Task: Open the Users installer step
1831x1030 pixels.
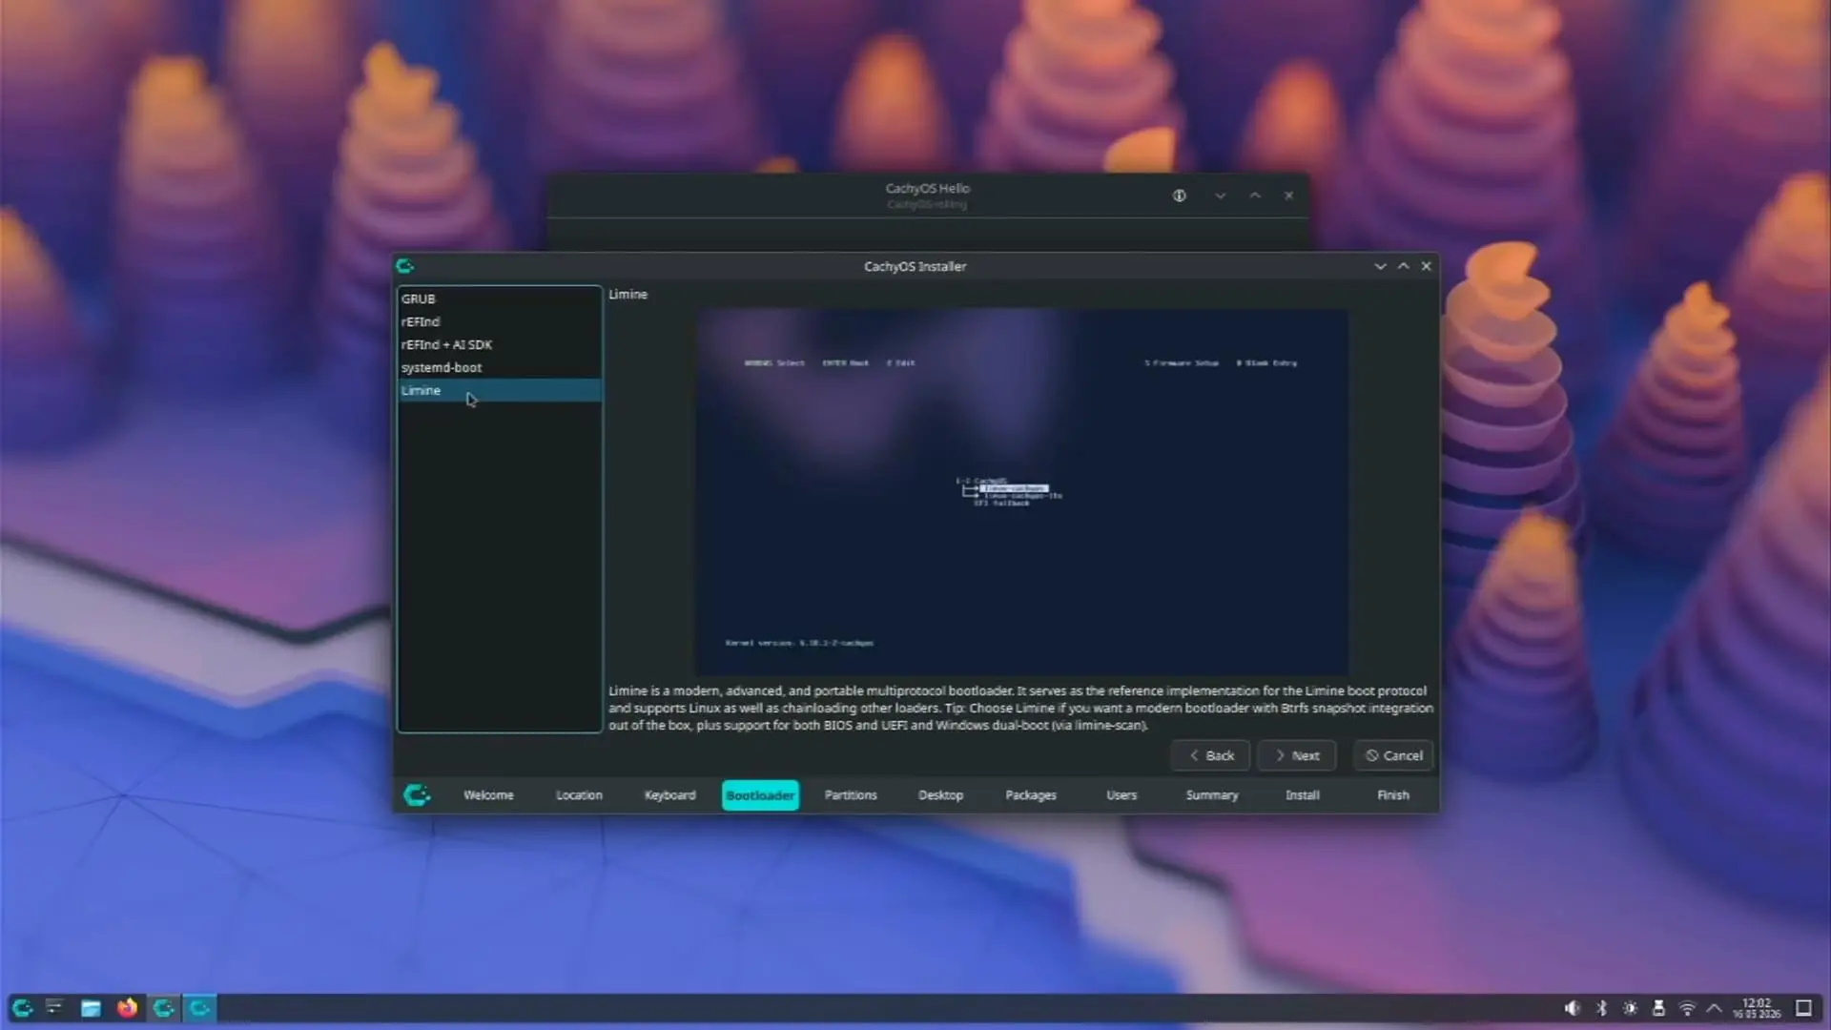Action: [1121, 795]
